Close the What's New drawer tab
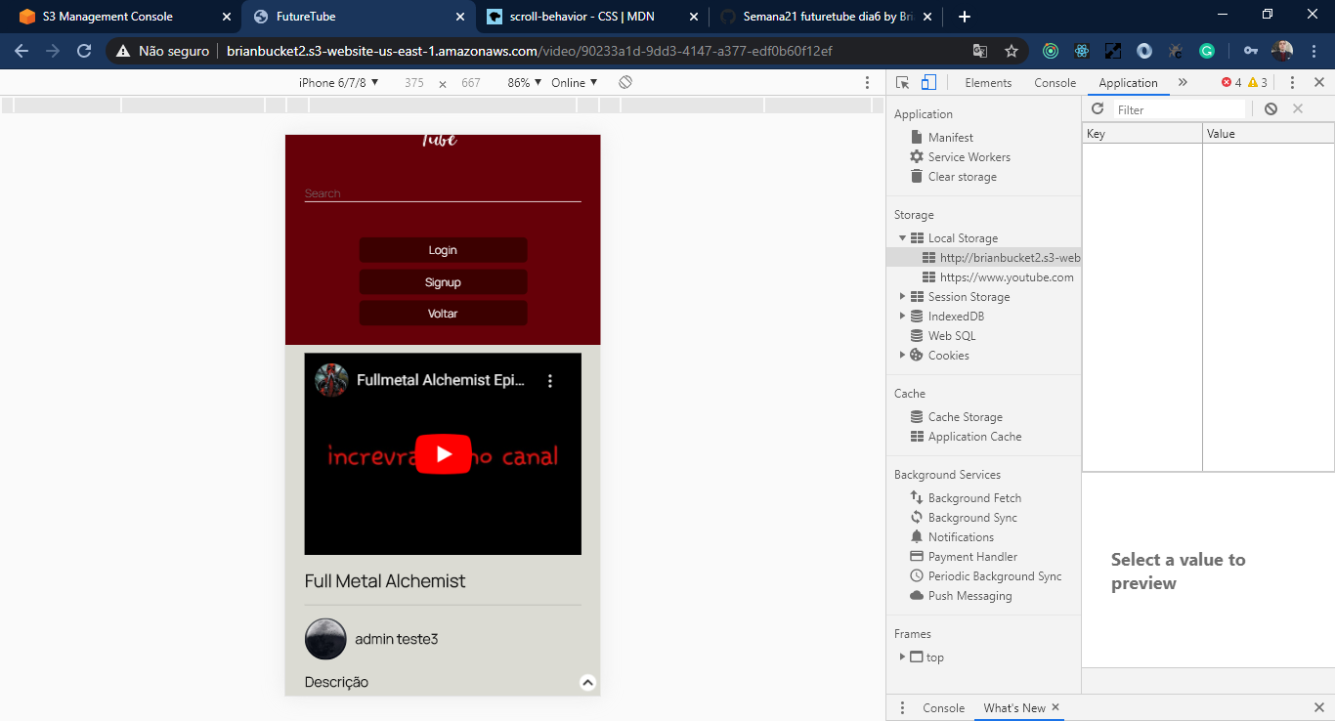This screenshot has width=1335, height=721. coord(1055,707)
